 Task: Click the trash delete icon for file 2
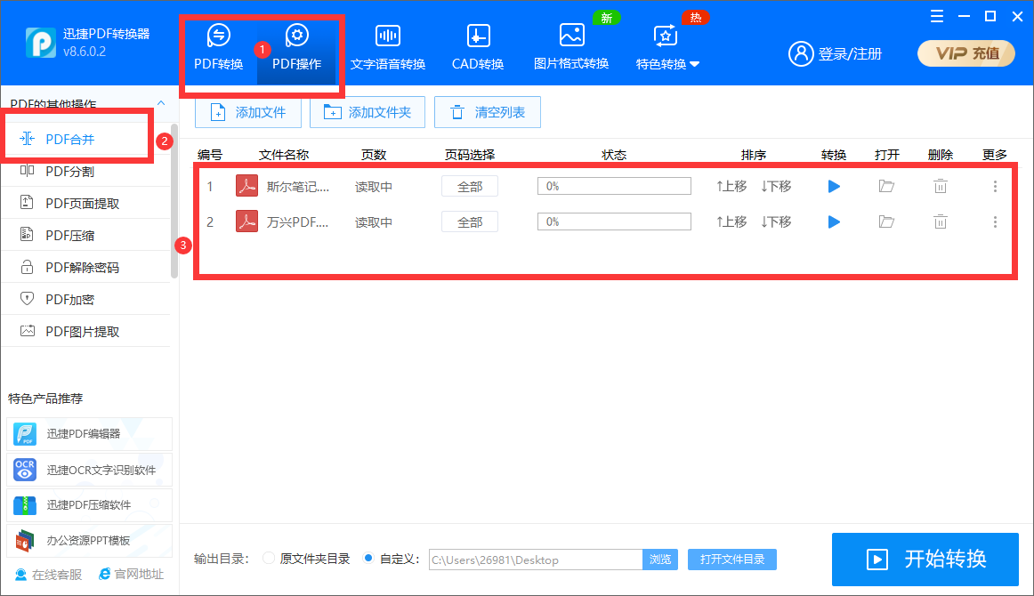(941, 222)
